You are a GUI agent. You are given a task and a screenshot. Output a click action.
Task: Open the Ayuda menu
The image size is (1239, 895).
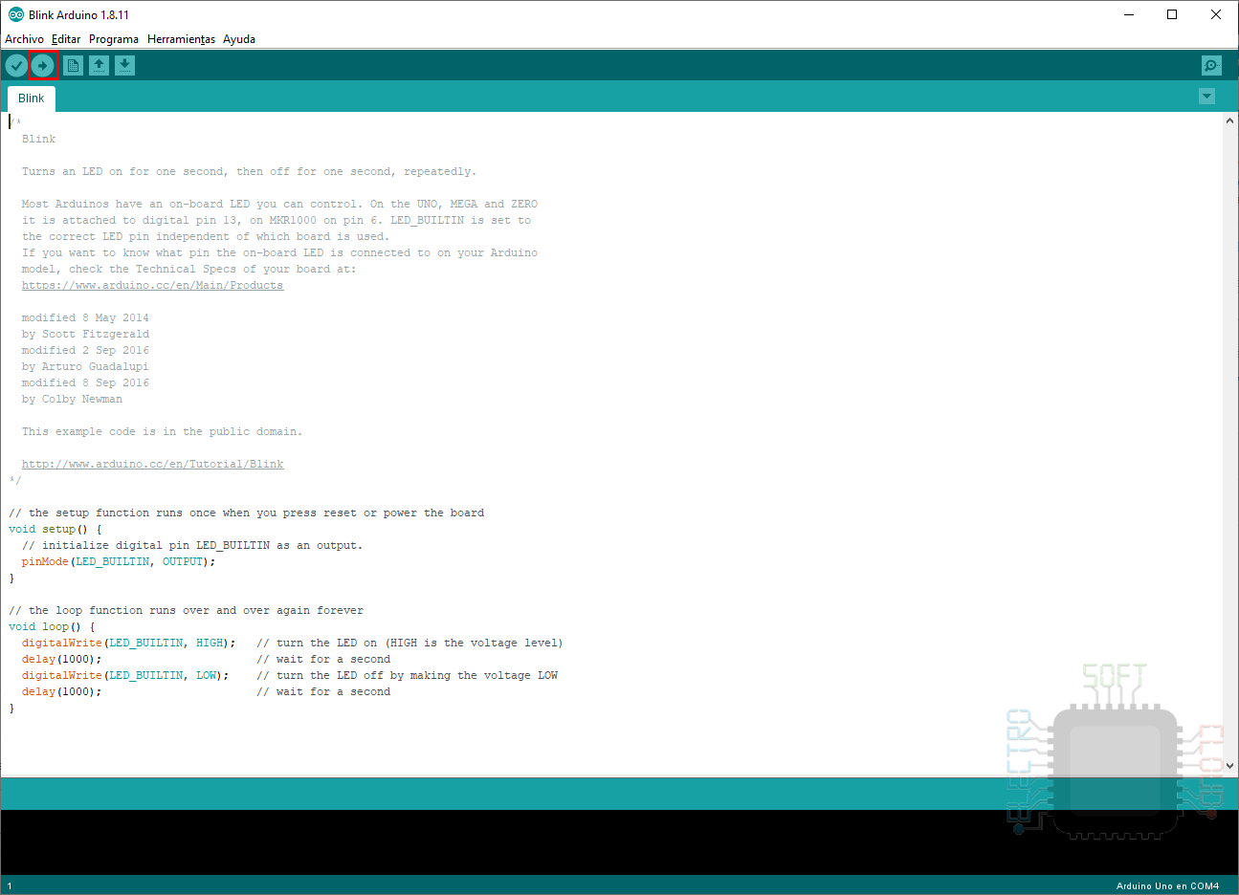239,39
